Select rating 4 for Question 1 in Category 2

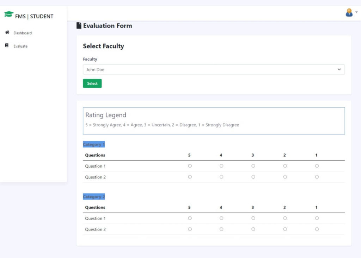221,218
